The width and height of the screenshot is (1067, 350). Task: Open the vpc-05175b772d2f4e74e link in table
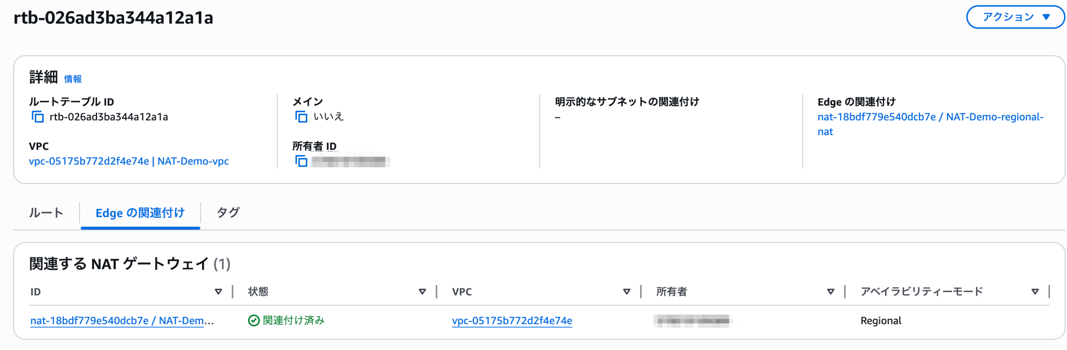pyautogui.click(x=512, y=320)
